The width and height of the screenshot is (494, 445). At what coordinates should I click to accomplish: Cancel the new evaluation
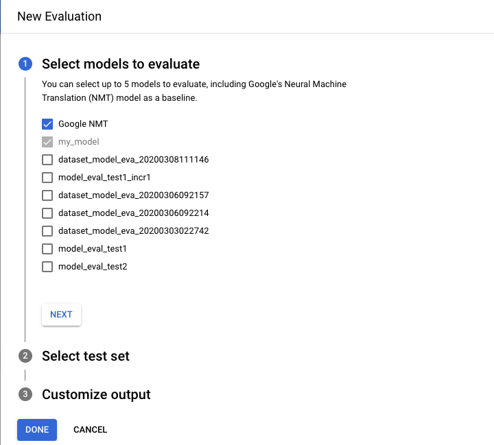tap(90, 430)
